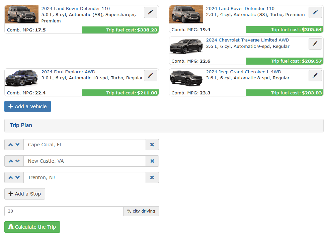Screen dimensions: 326x235
Task: Click Add a Vehicle button
Action: [x=27, y=106]
